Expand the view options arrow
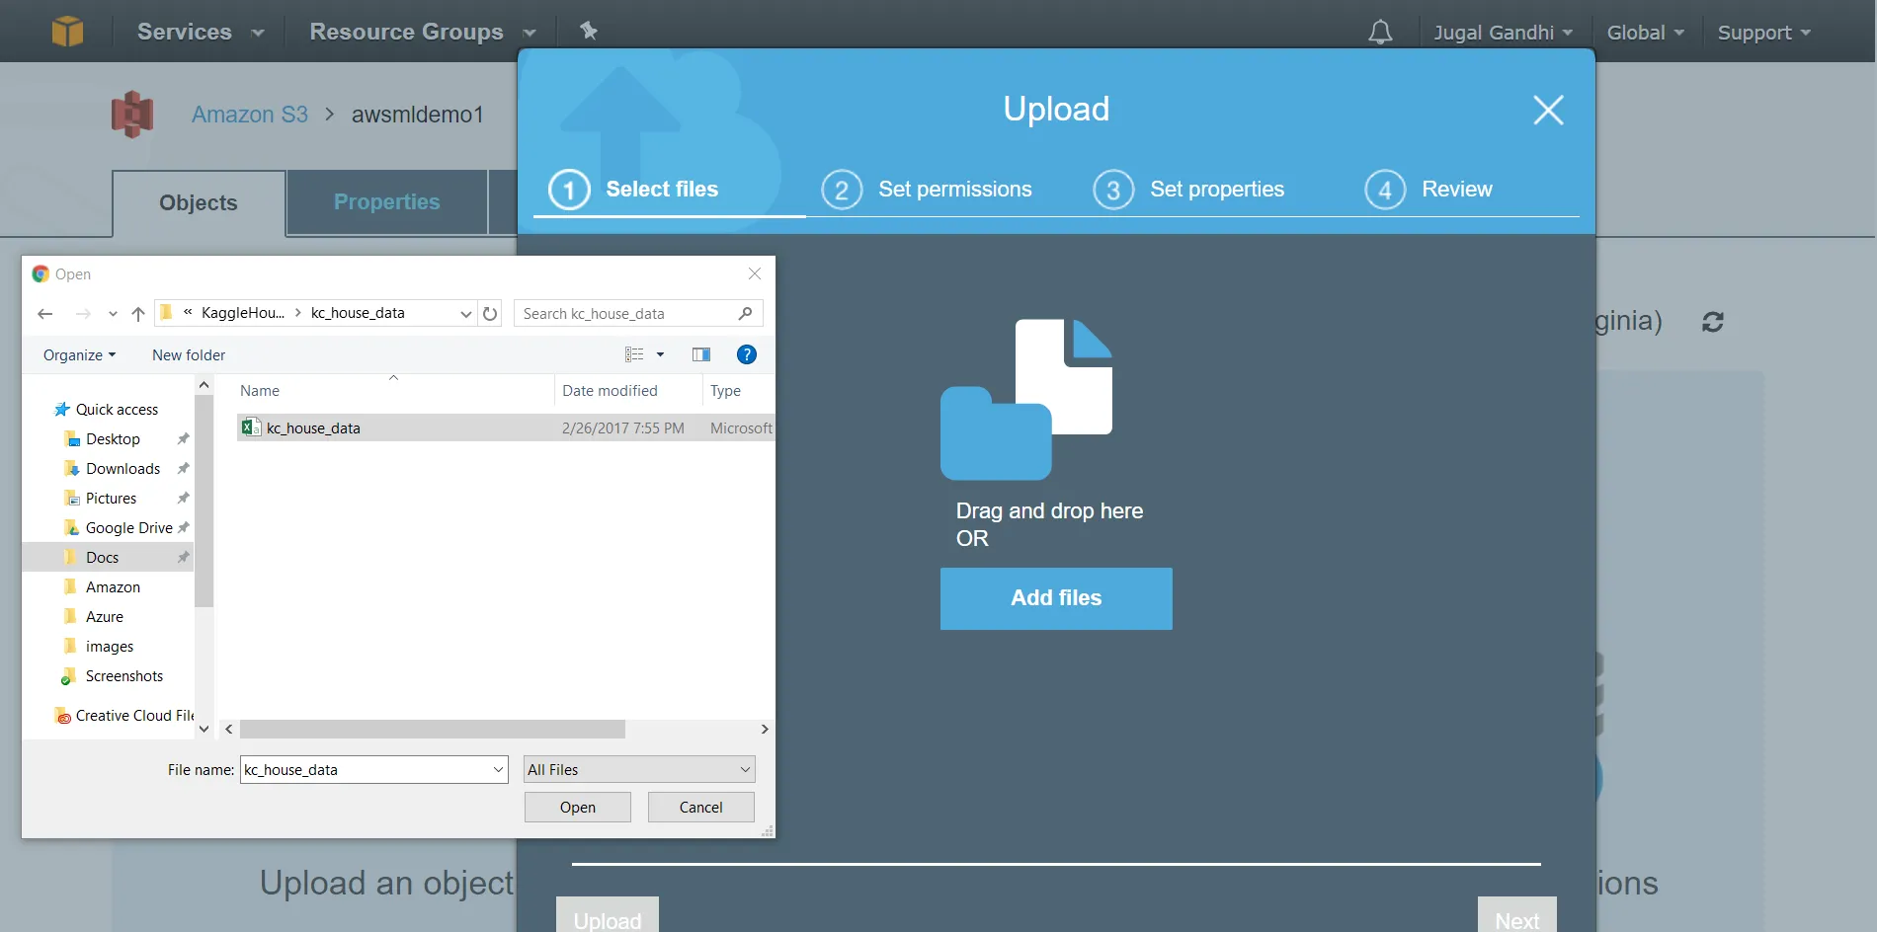Viewport: 1877px width, 932px height. coord(660,354)
